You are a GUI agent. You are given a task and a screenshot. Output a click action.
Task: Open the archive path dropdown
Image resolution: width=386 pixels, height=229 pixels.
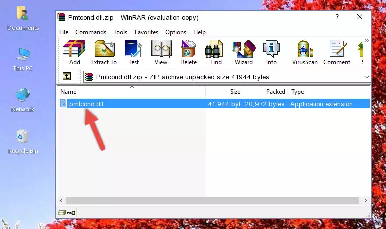[x=366, y=77]
